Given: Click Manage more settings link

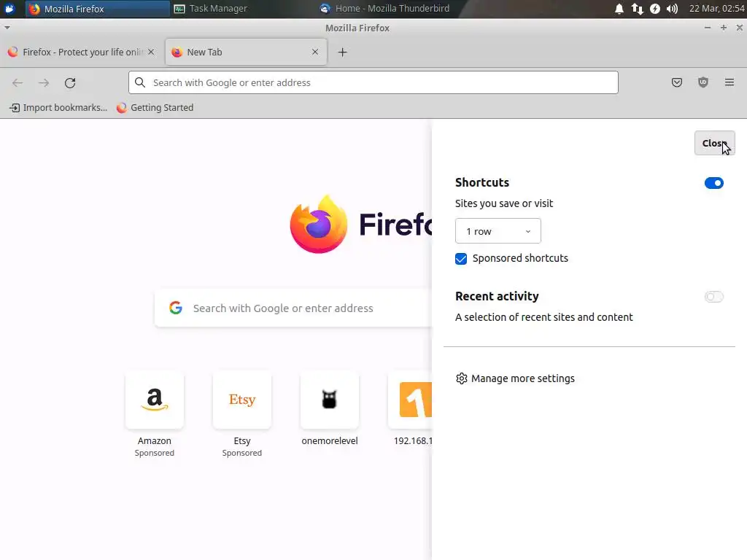Looking at the screenshot, I should point(522,378).
